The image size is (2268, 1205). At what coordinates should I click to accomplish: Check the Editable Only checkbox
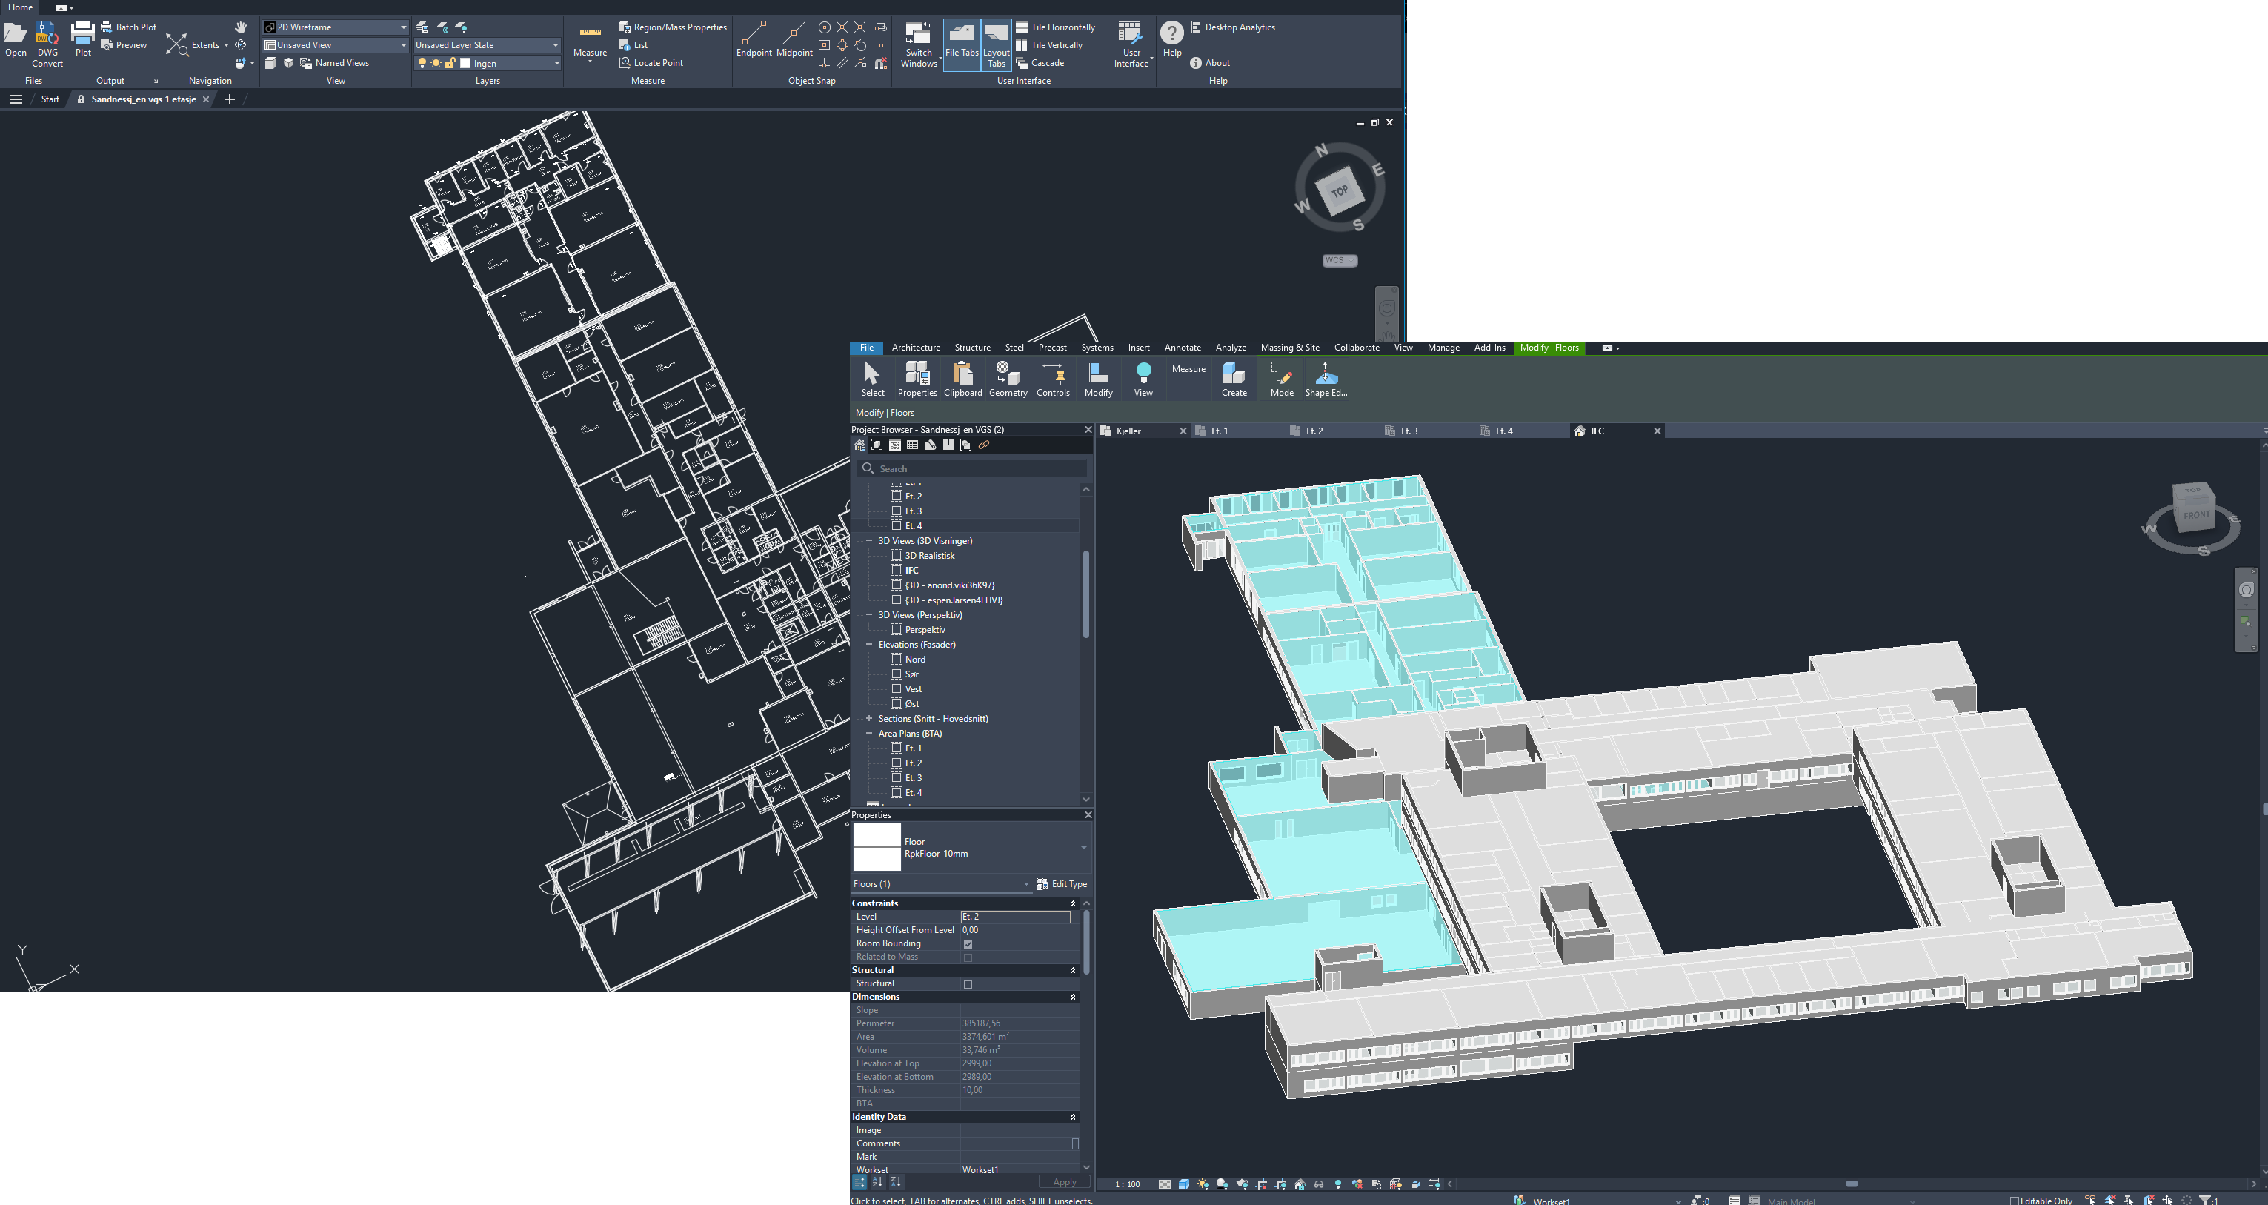2015,1200
